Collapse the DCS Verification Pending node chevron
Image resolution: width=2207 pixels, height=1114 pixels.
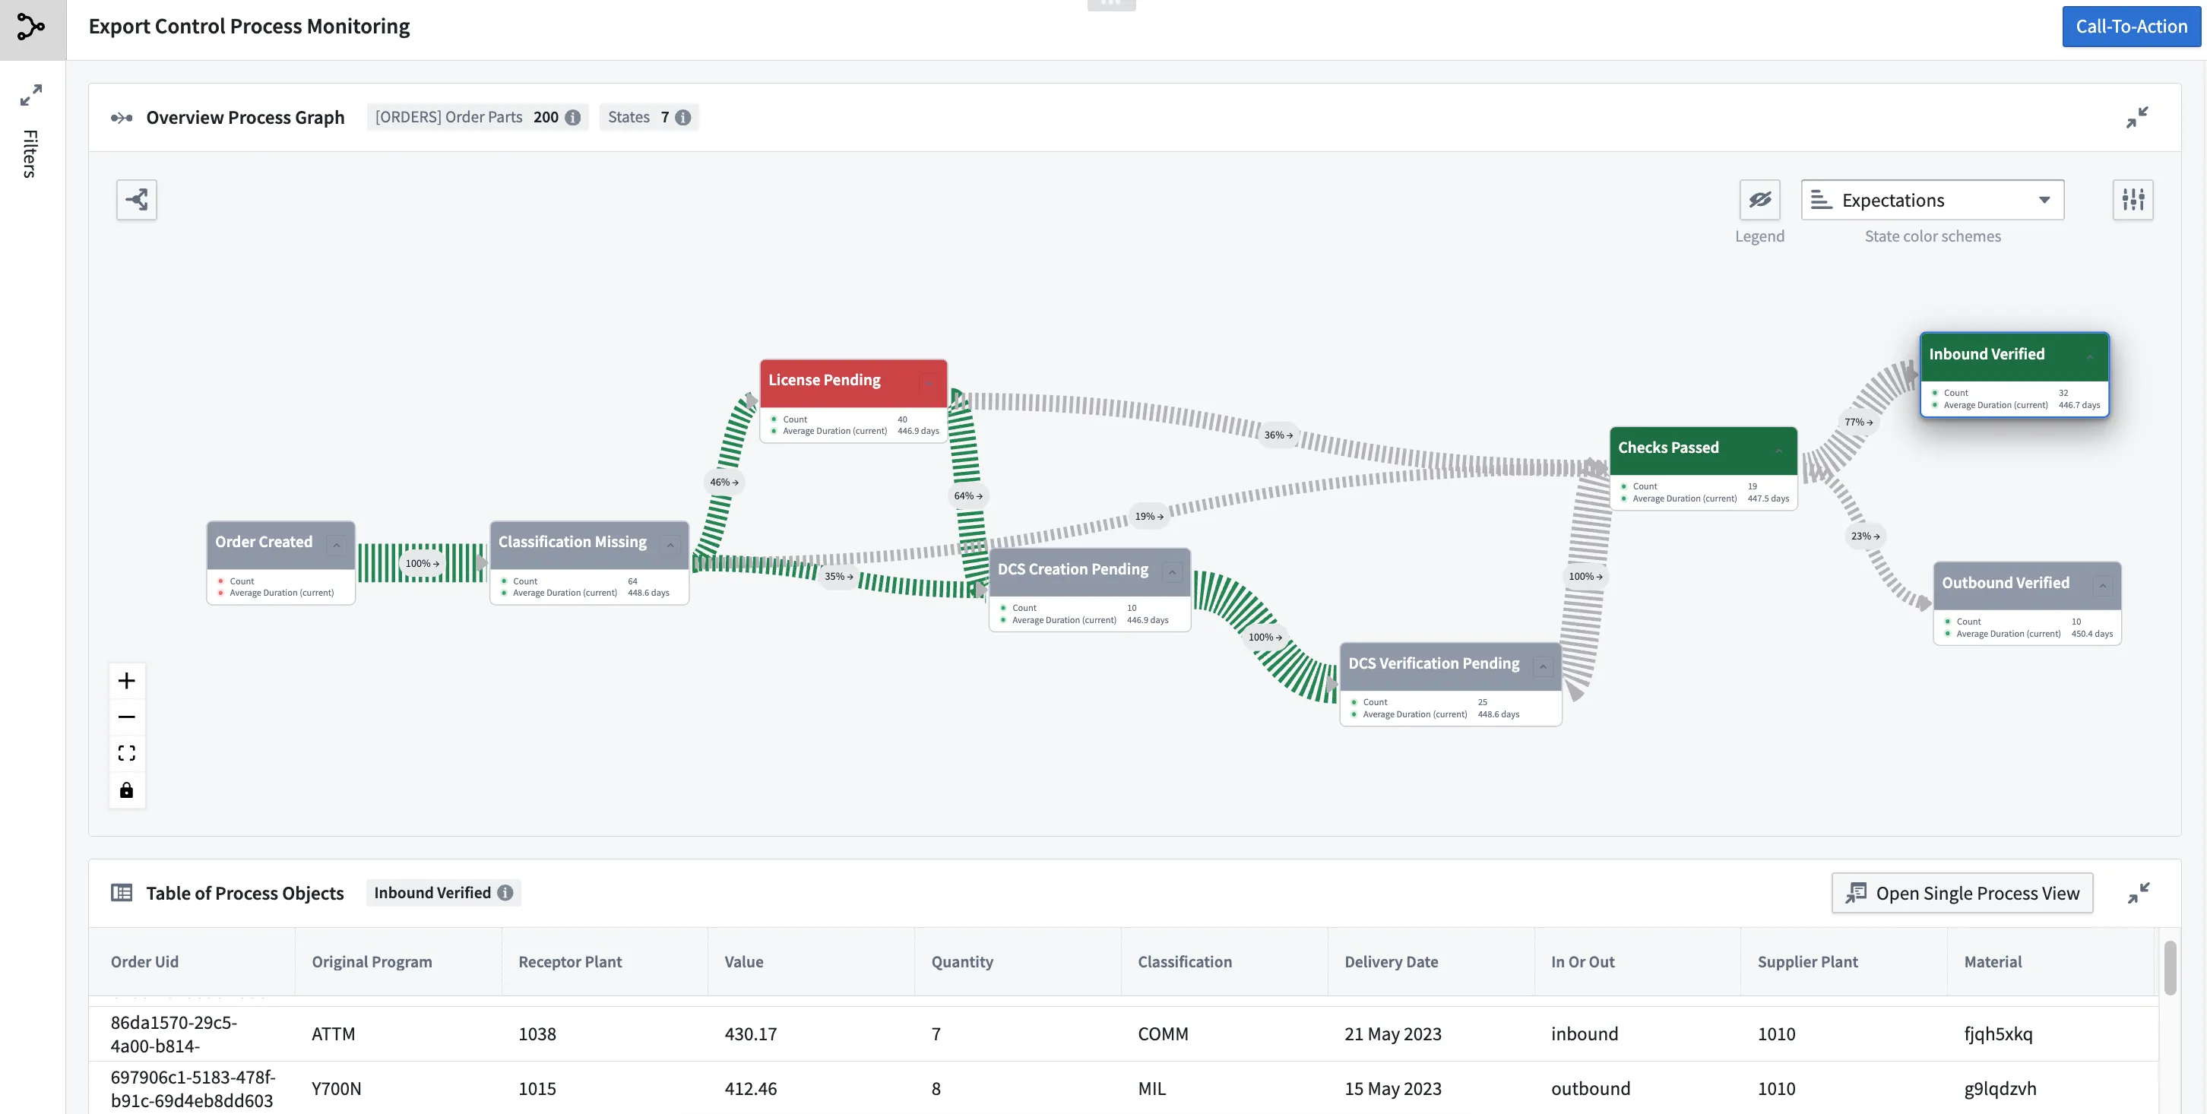(1543, 665)
